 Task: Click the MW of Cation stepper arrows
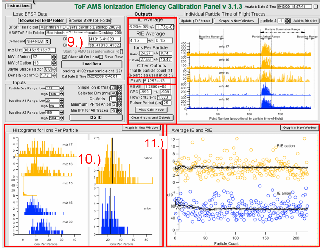click(54, 63)
